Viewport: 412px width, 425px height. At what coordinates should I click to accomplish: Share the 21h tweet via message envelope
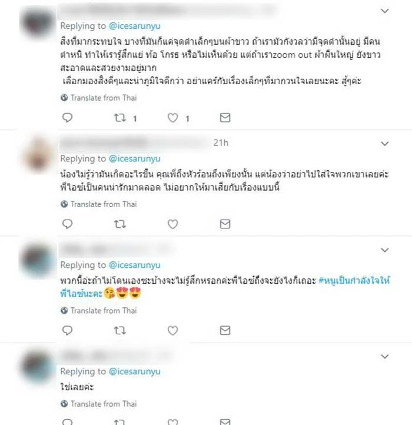point(225,224)
